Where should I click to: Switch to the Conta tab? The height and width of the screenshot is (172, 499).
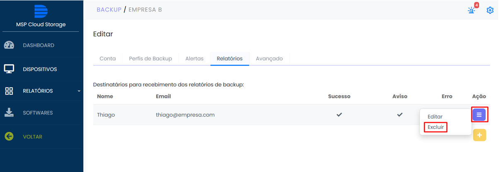[108, 59]
